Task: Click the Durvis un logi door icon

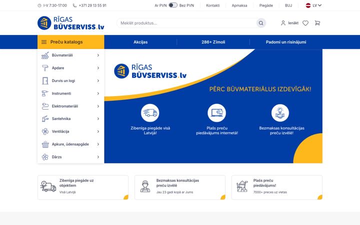Action: tap(45, 81)
